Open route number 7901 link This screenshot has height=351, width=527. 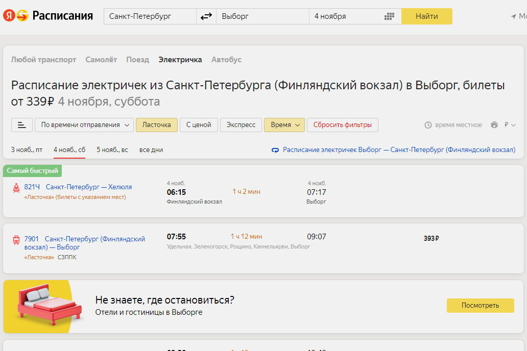tap(31, 239)
